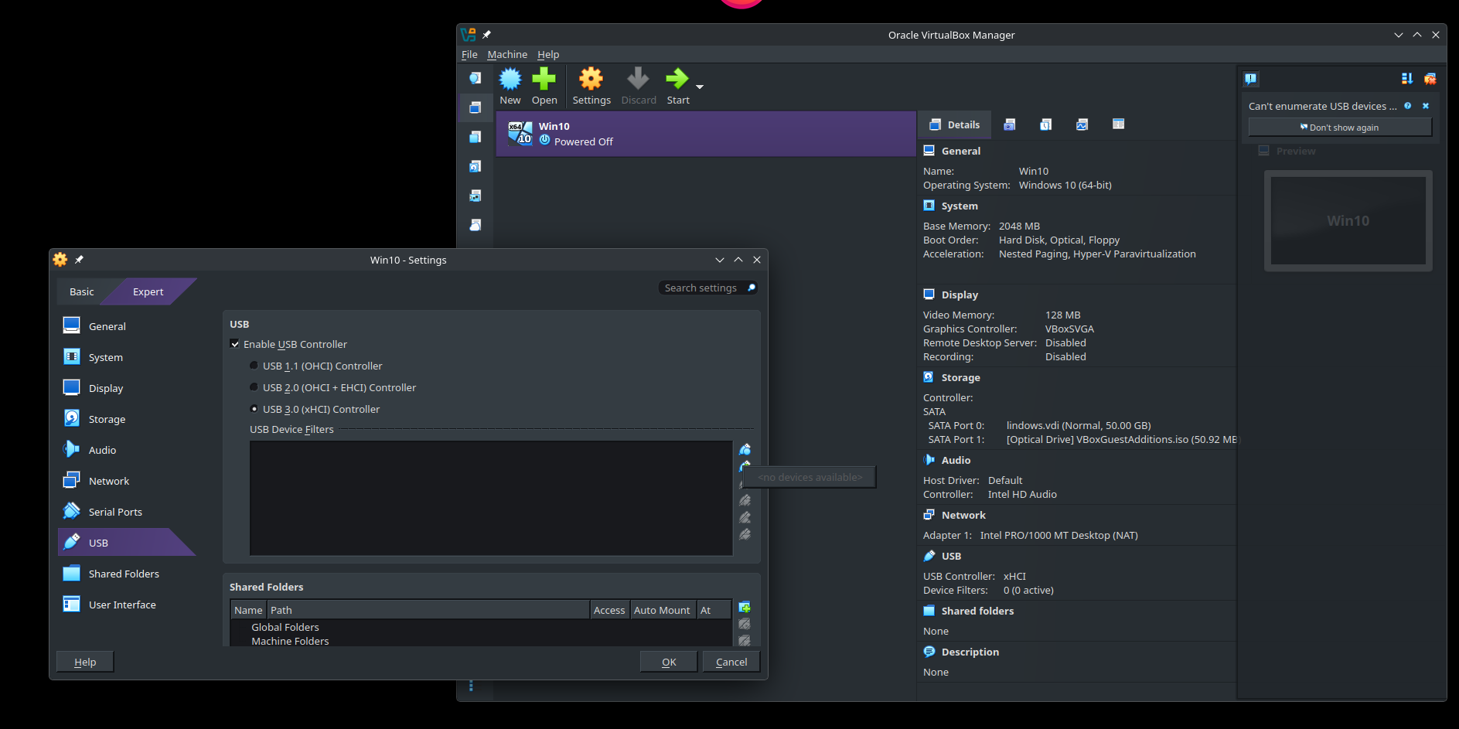Switch to the Basic settings tab

click(x=82, y=291)
